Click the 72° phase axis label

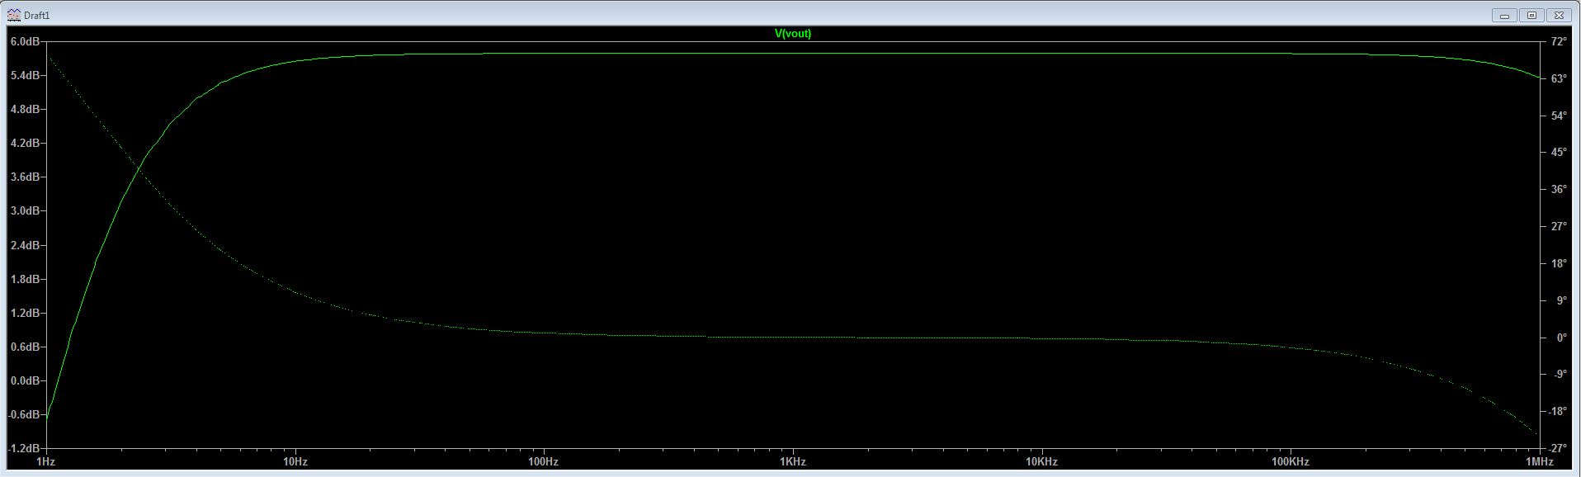(x=1559, y=41)
